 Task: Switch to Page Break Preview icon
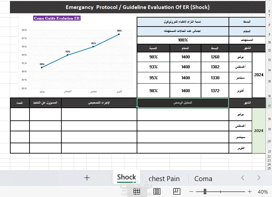(x=177, y=192)
